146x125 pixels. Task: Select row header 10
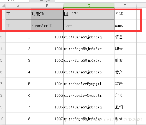point(3,119)
